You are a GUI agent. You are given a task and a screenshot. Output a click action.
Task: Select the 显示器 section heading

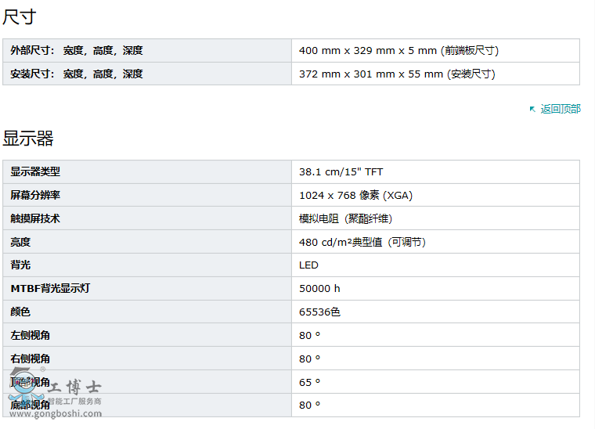(x=28, y=139)
